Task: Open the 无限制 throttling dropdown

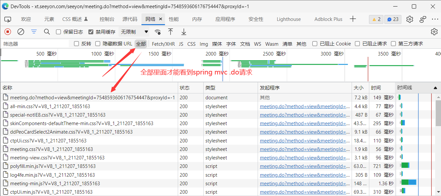Action: coord(135,32)
